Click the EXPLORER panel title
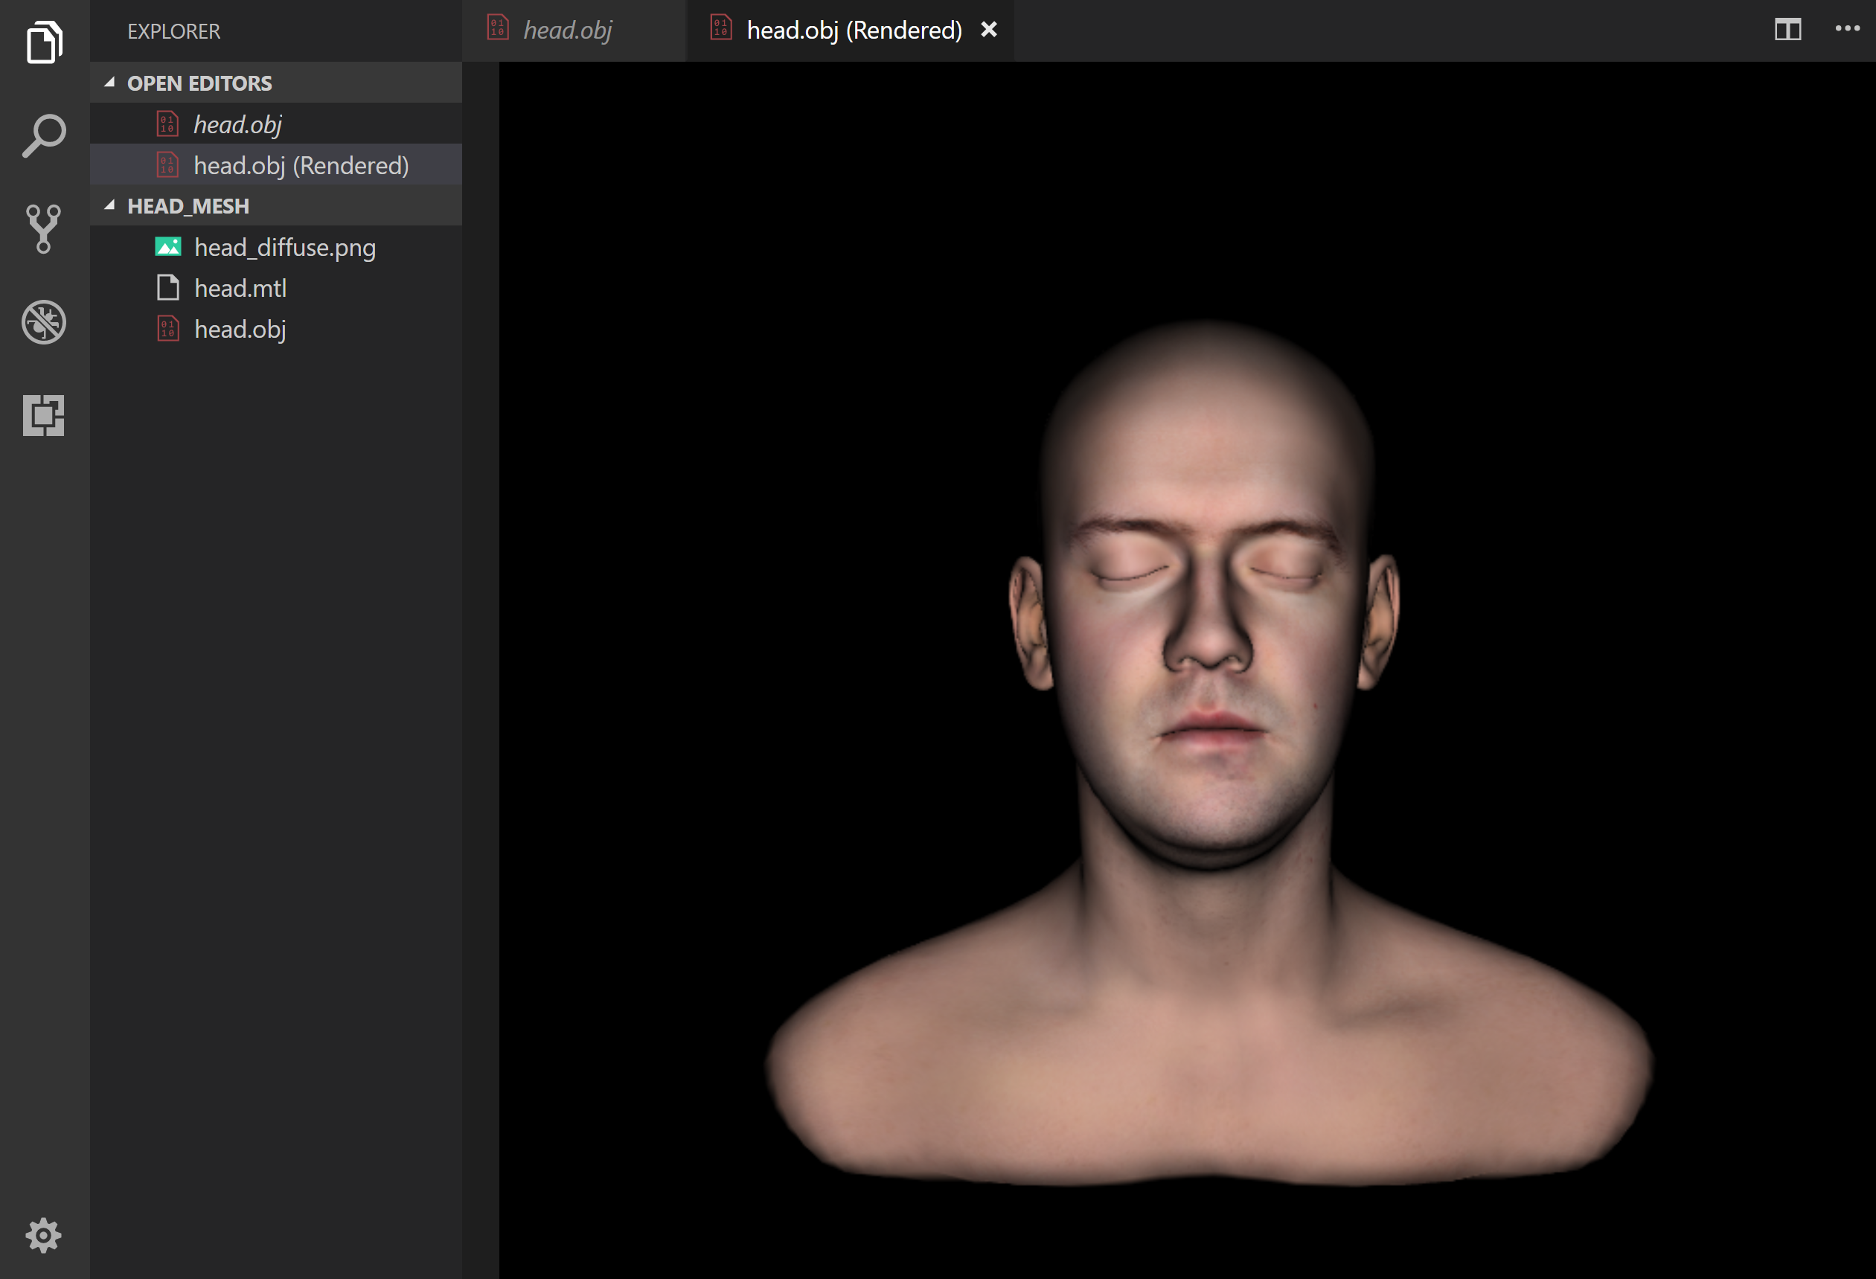The height and width of the screenshot is (1279, 1876). (173, 31)
